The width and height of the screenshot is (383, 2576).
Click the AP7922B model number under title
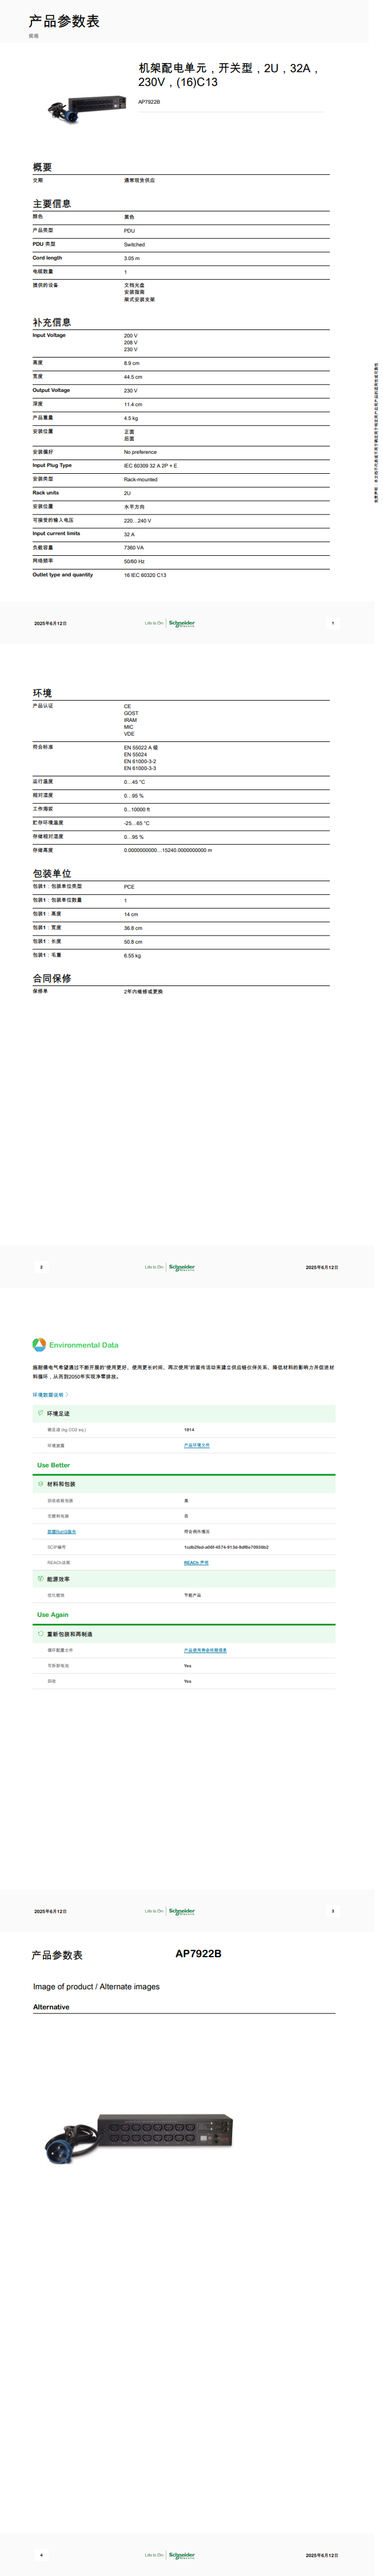(149, 102)
